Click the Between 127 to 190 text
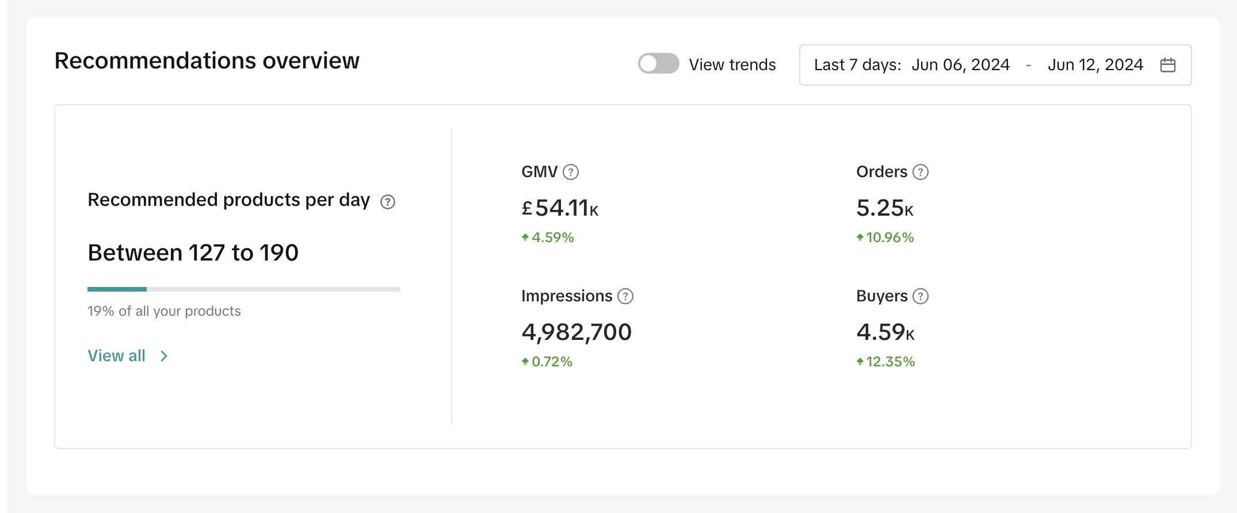Screen dimensions: 1237x513 (x=193, y=253)
